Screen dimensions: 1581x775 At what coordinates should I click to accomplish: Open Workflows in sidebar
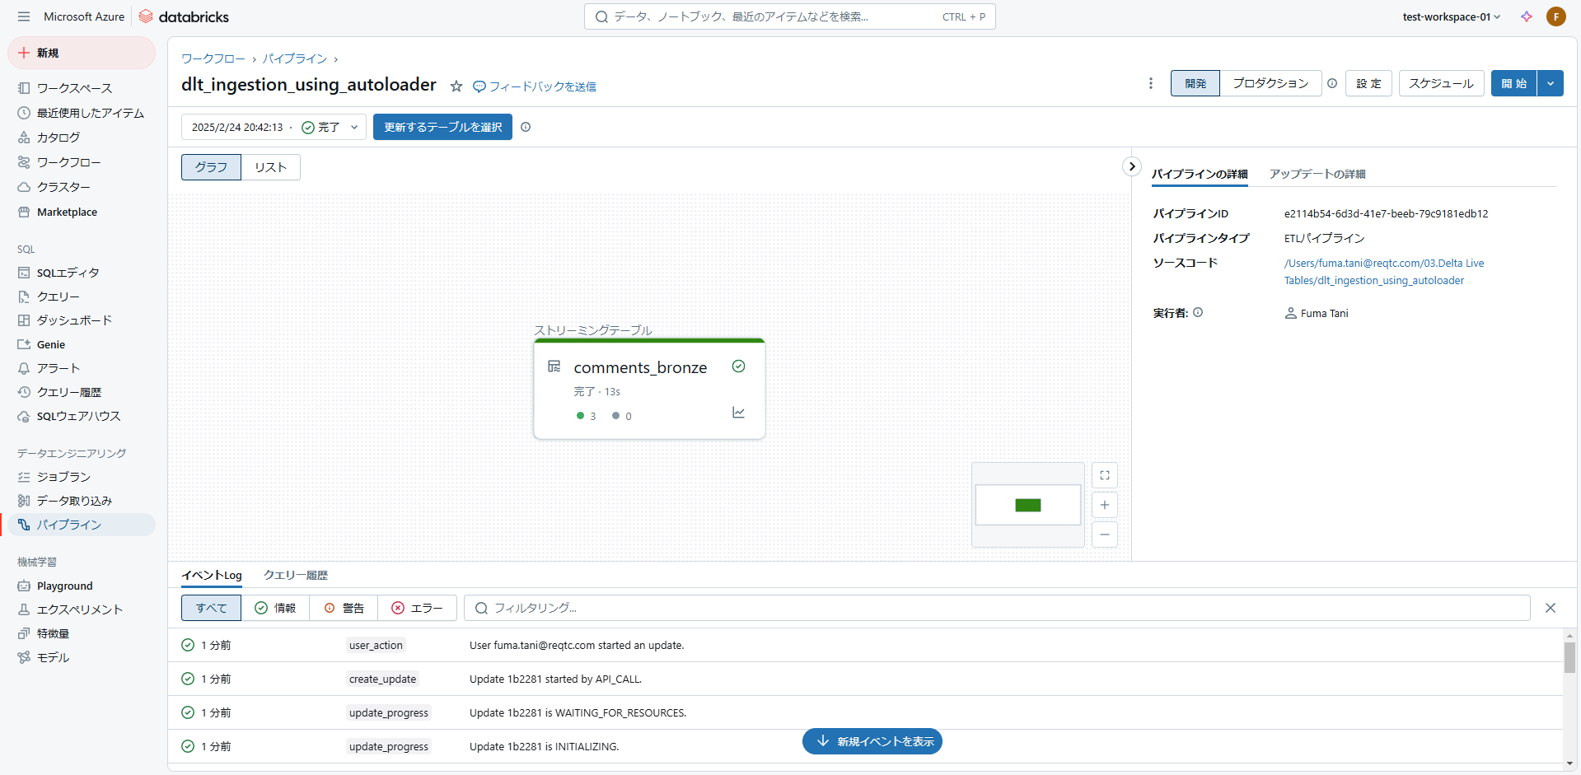81,162
